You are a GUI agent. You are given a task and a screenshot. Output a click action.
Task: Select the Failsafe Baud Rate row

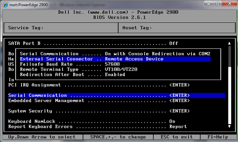pyautogui.click(x=70, y=64)
